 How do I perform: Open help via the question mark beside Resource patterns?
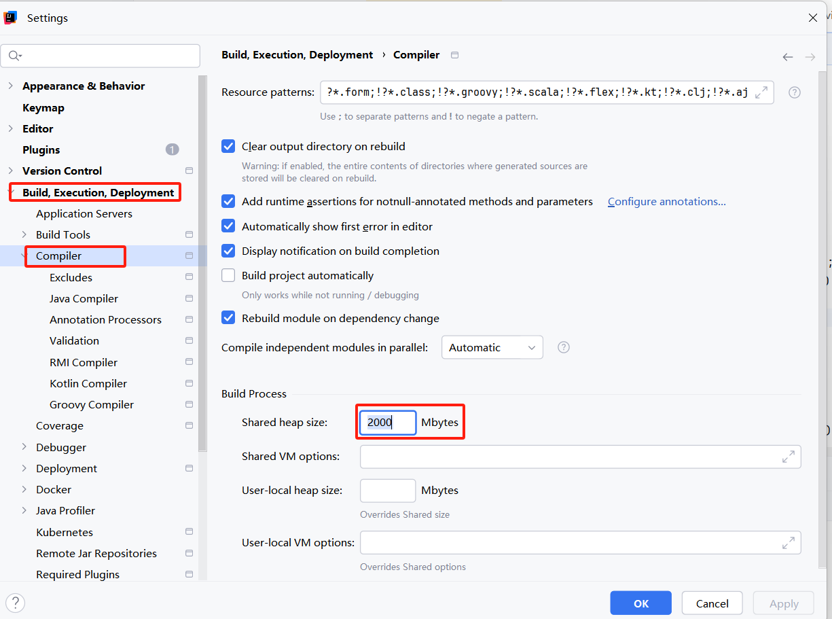794,92
